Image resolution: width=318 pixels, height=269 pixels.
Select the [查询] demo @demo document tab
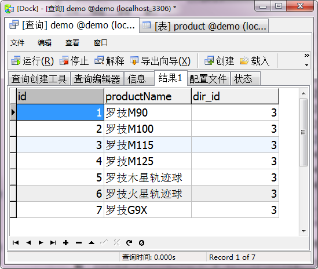coord(72,25)
